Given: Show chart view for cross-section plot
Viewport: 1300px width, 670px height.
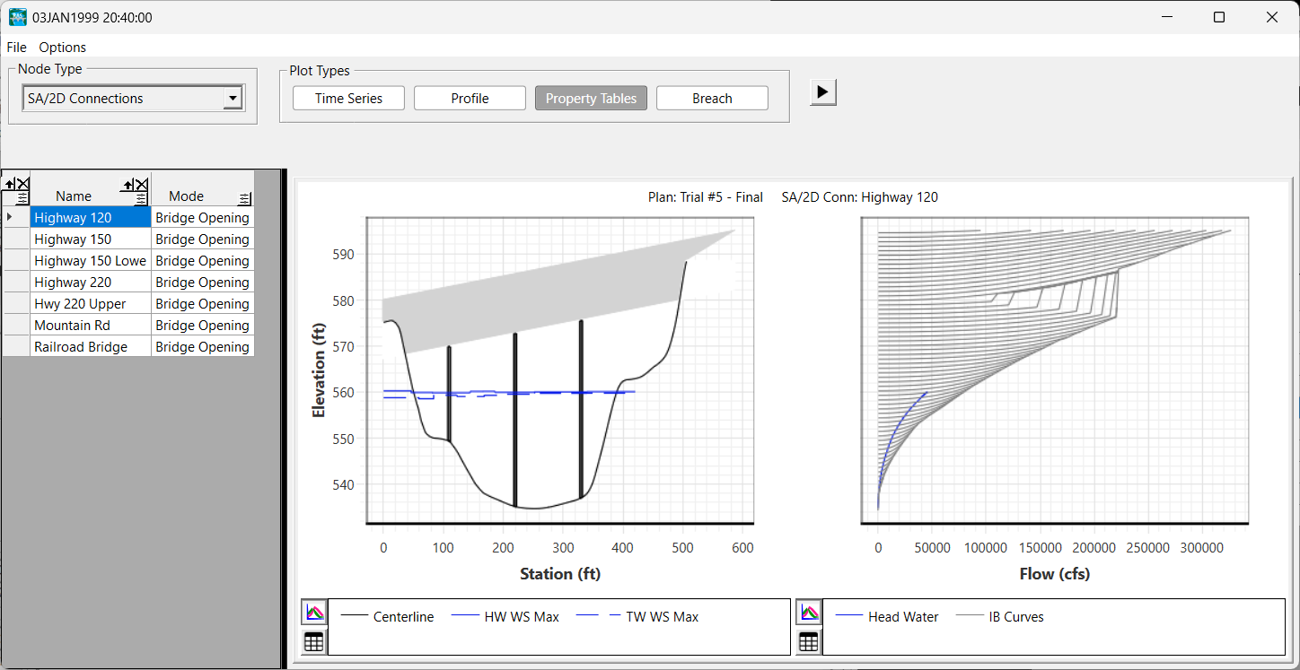Looking at the screenshot, I should pos(314,613).
